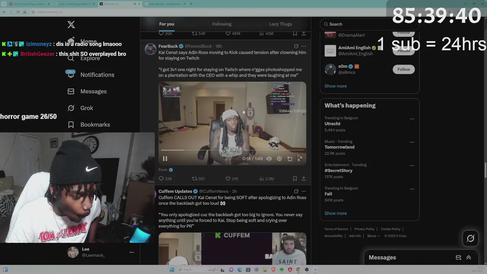487x274 pixels.
Task: Repost the top post with 54K reposts
Action: click(198, 33)
